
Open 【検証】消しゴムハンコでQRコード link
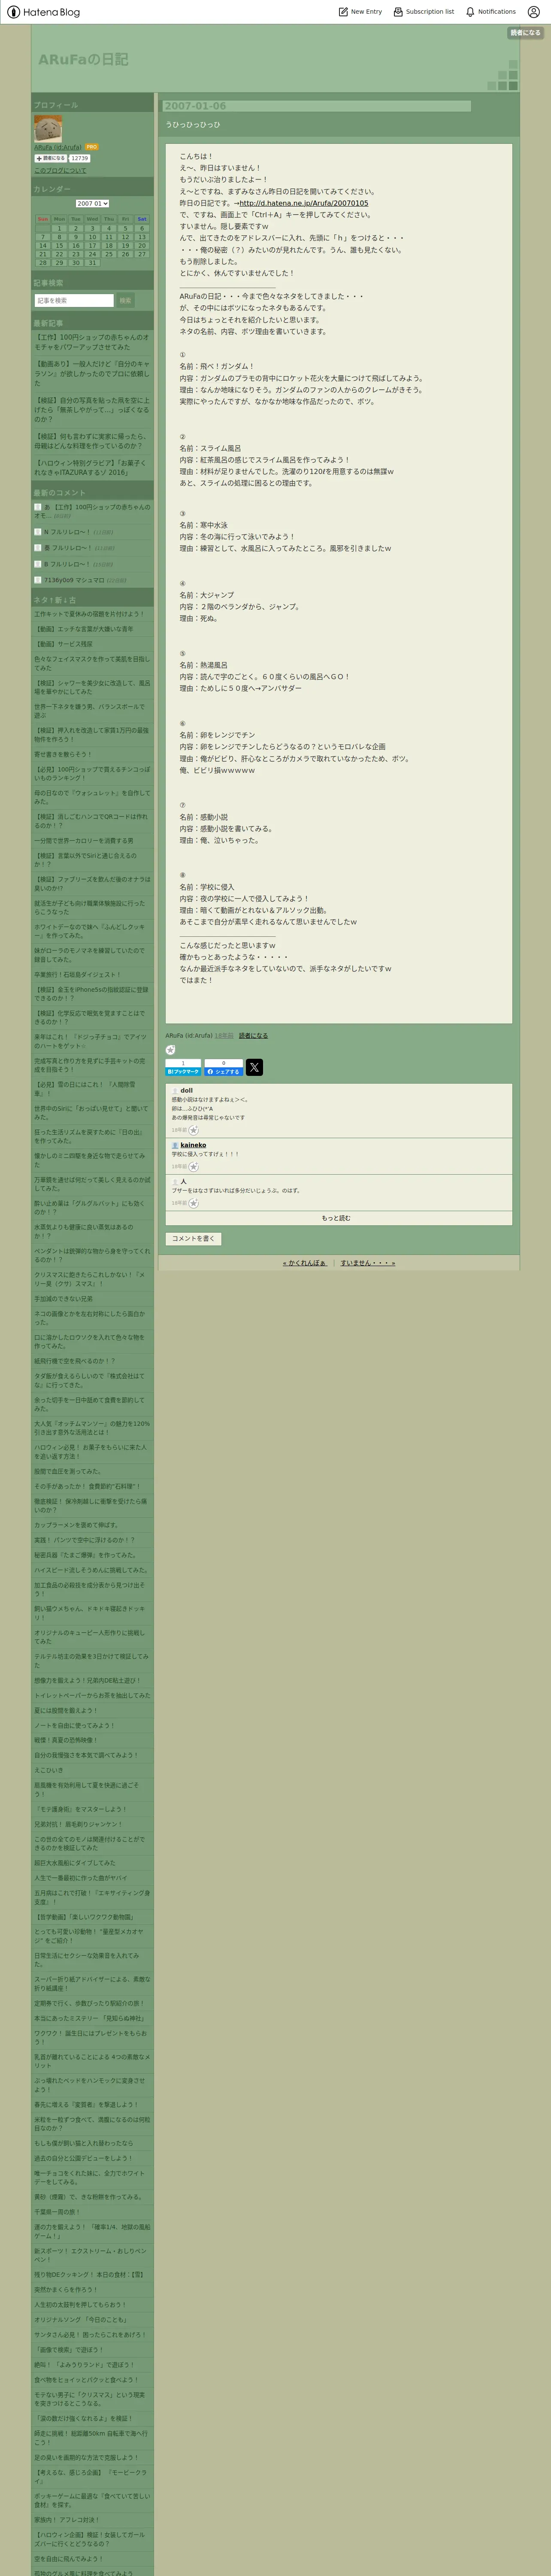coord(90,821)
